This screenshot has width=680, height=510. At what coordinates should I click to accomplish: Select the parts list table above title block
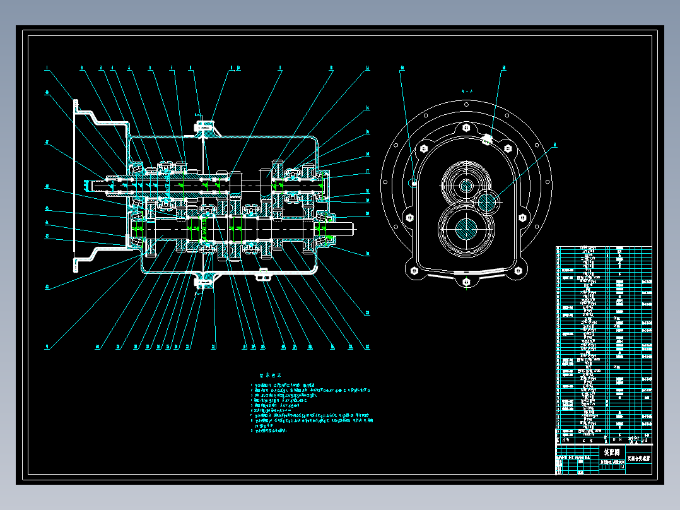click(x=604, y=345)
